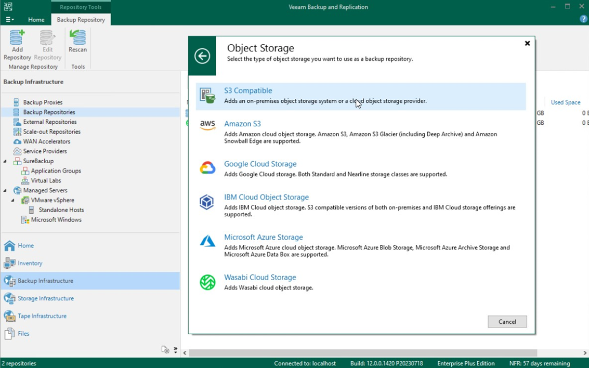The height and width of the screenshot is (368, 589).
Task: Collapse the SureBackup tree node
Action: pyautogui.click(x=5, y=161)
